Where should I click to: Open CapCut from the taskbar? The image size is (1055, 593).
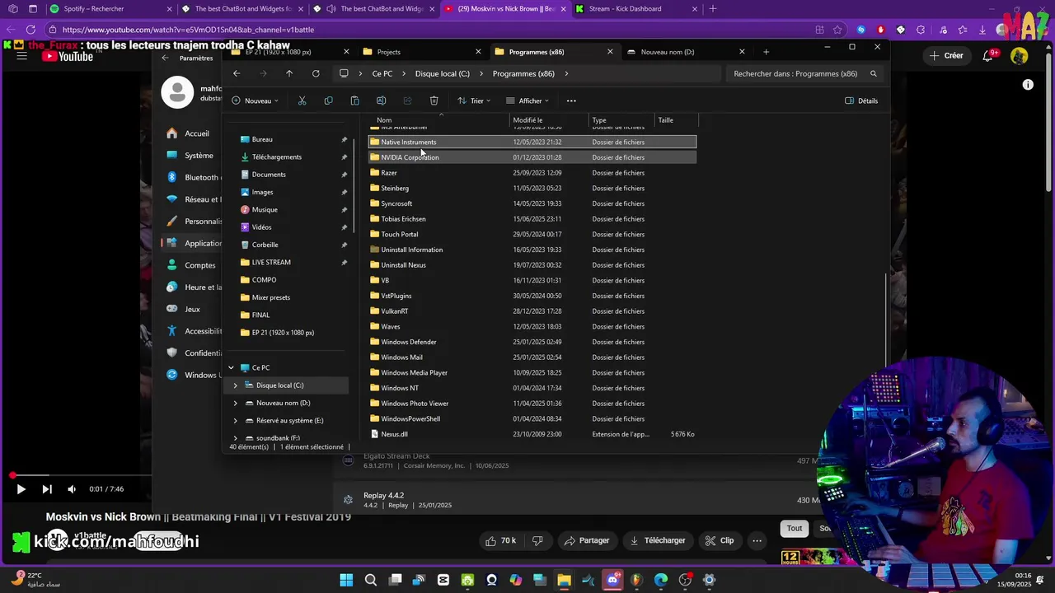pyautogui.click(x=443, y=580)
